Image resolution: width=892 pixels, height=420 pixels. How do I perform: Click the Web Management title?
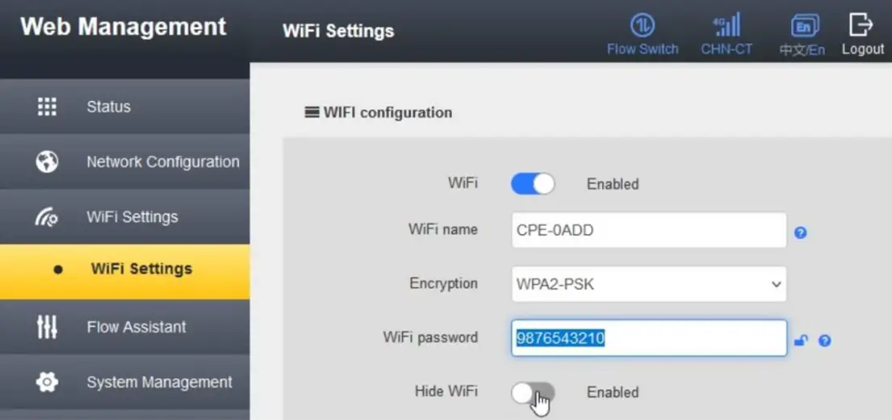coord(123,26)
